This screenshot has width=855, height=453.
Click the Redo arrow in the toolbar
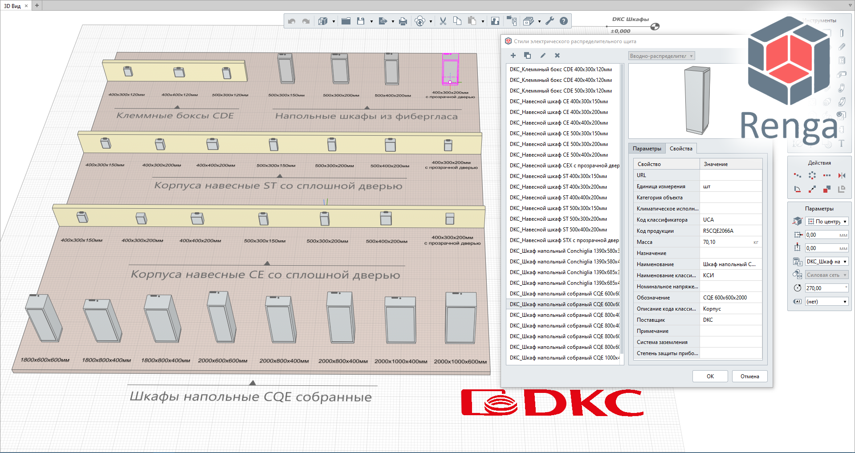(x=306, y=21)
